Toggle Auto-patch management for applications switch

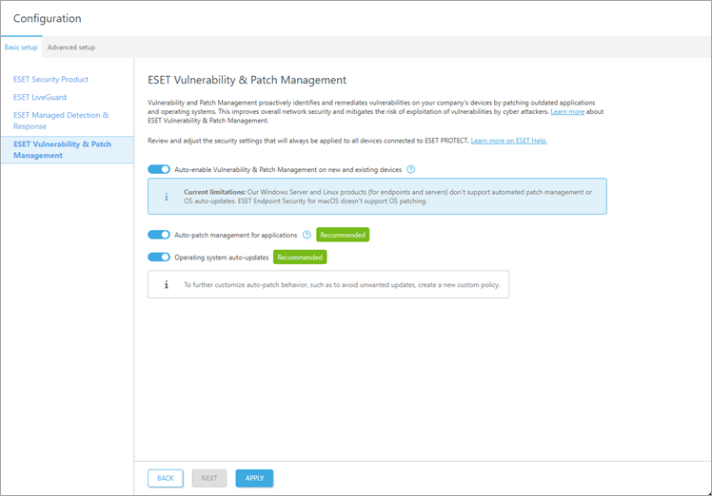[159, 235]
